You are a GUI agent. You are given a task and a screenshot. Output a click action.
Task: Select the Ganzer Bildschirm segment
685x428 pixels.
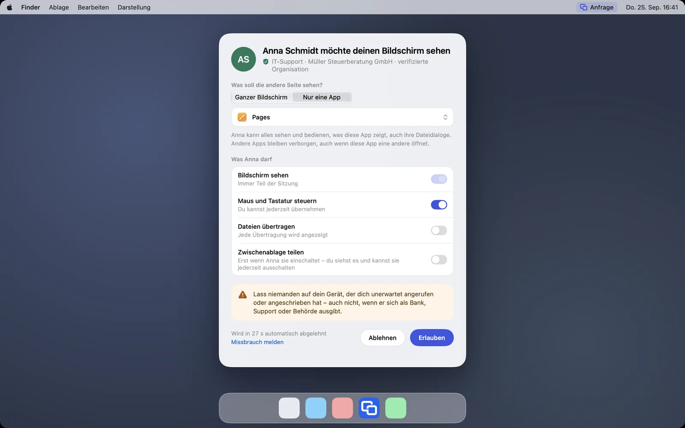coord(261,97)
